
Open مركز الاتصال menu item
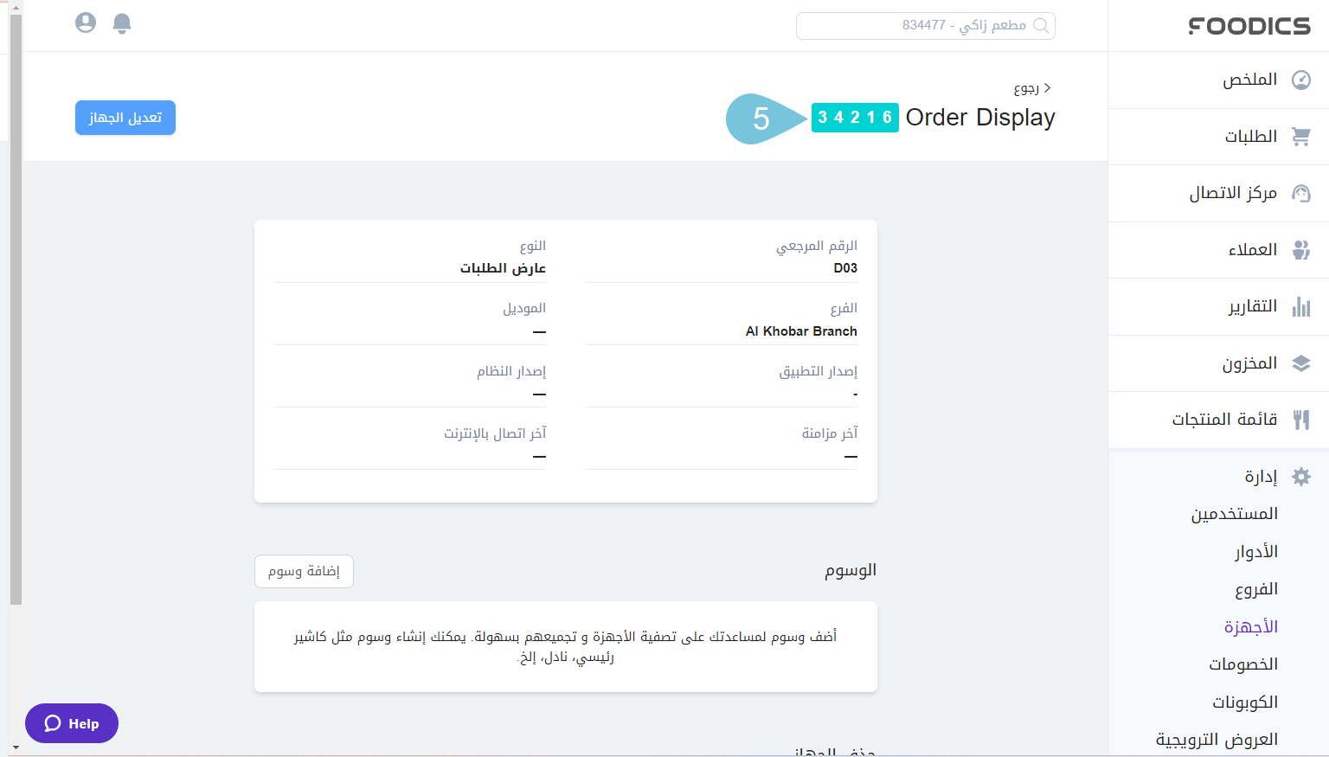click(1218, 193)
